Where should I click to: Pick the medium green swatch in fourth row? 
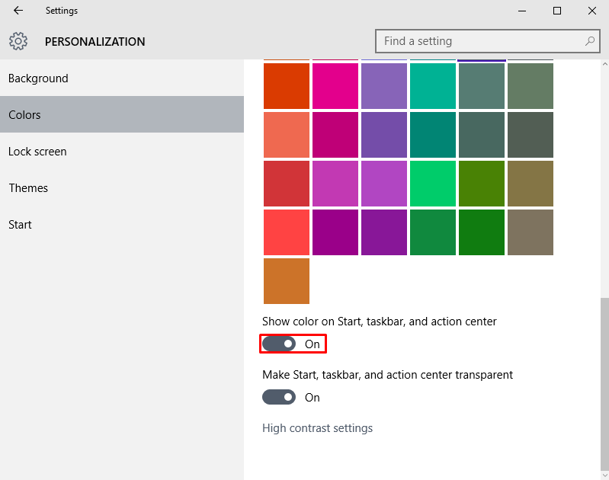433,232
